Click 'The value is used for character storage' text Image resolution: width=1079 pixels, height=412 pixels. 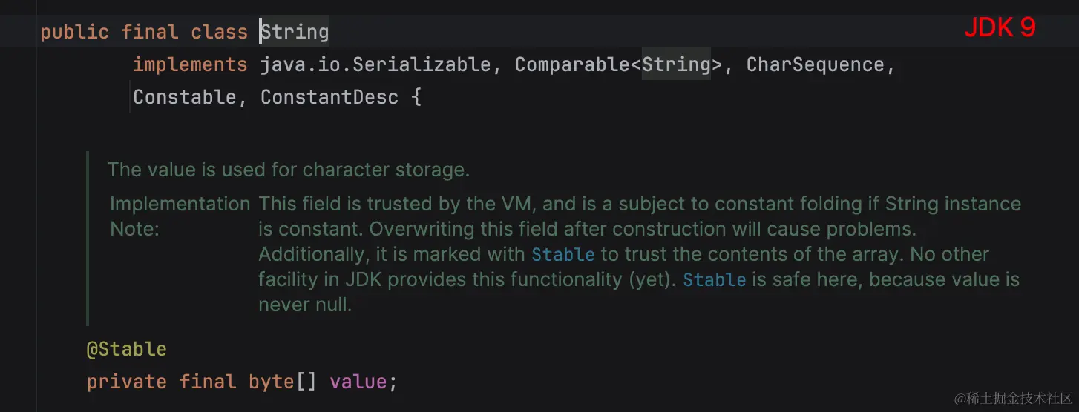pos(288,170)
